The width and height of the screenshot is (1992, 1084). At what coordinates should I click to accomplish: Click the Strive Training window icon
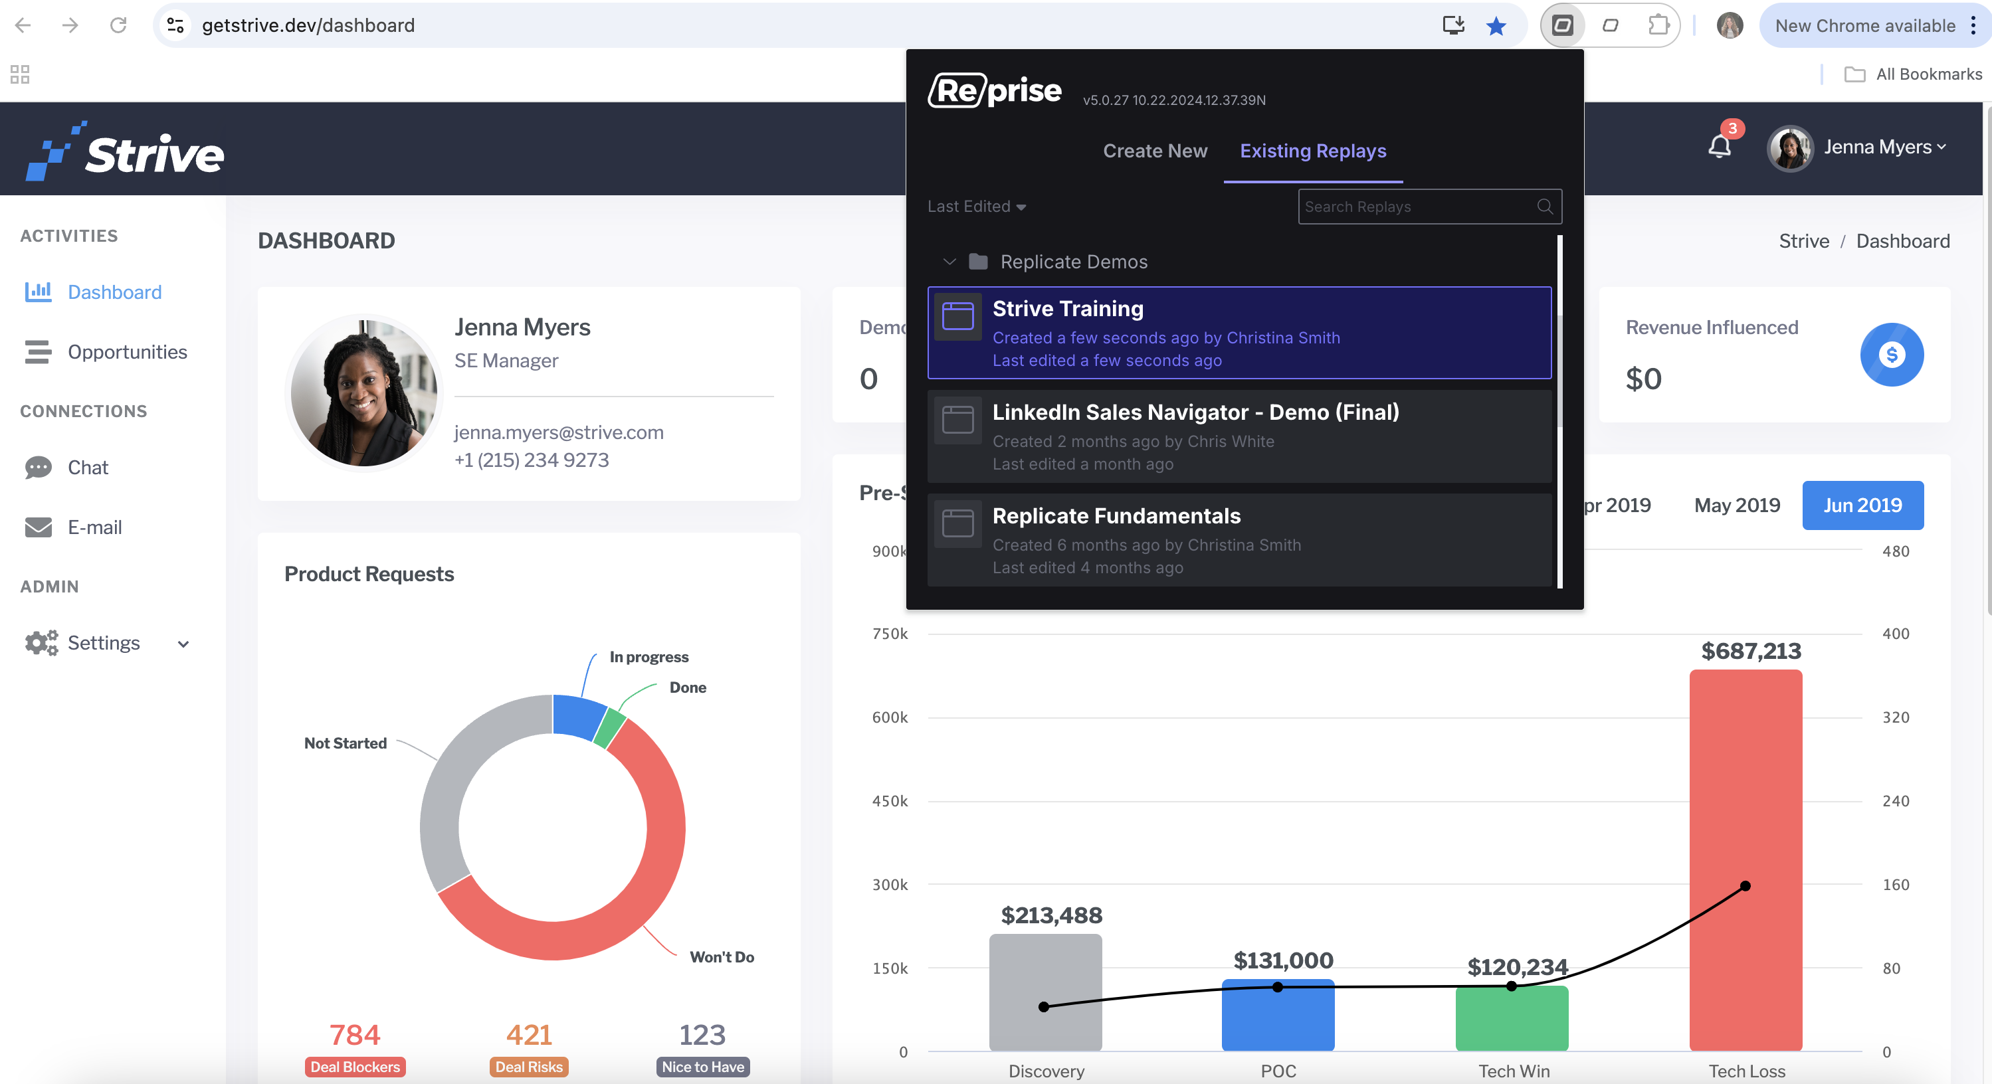click(x=957, y=316)
